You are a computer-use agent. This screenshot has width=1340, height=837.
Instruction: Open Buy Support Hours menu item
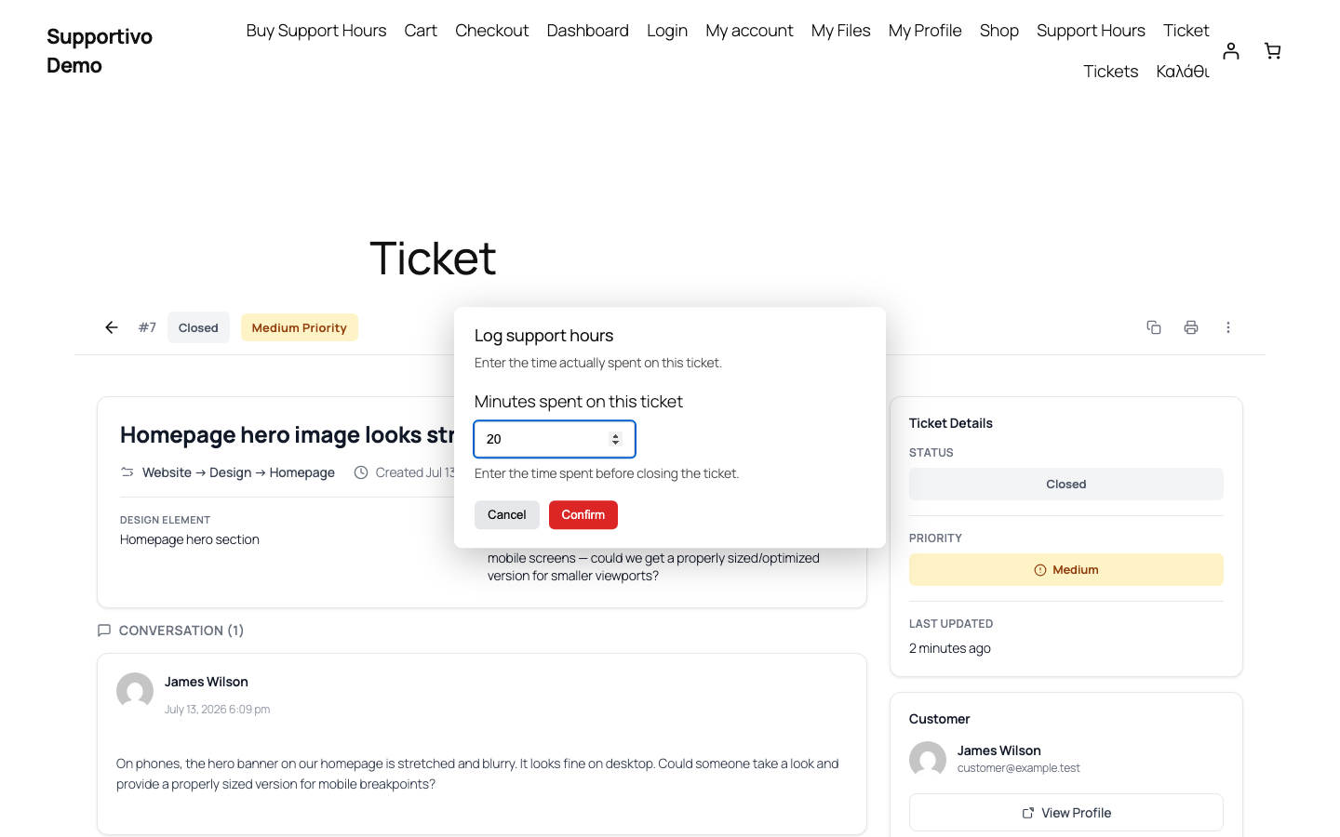pyautogui.click(x=316, y=31)
